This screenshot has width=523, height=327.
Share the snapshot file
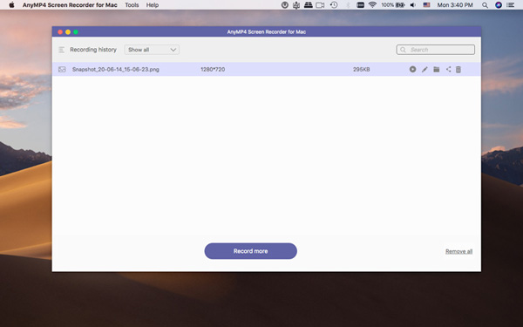[x=448, y=69]
